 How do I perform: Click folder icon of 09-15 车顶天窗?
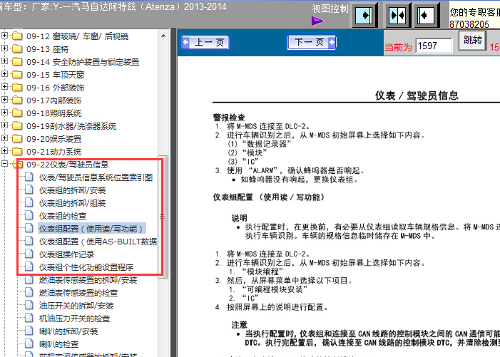(17, 75)
